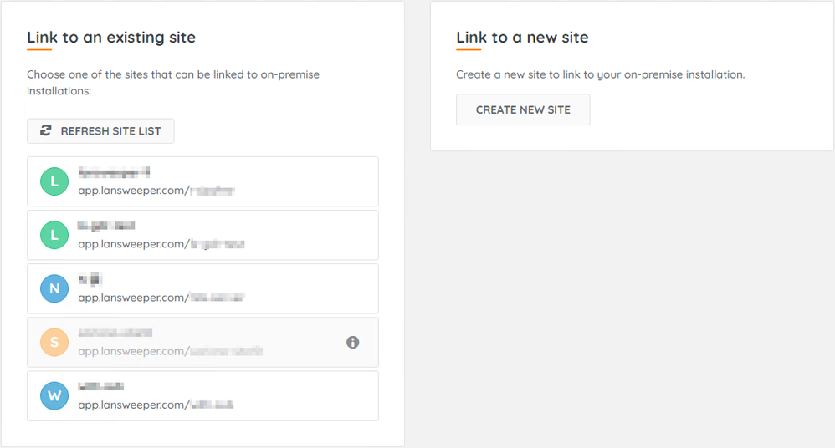Image resolution: width=835 pixels, height=448 pixels.
Task: Click the refresh arrows icon
Action: tap(45, 131)
